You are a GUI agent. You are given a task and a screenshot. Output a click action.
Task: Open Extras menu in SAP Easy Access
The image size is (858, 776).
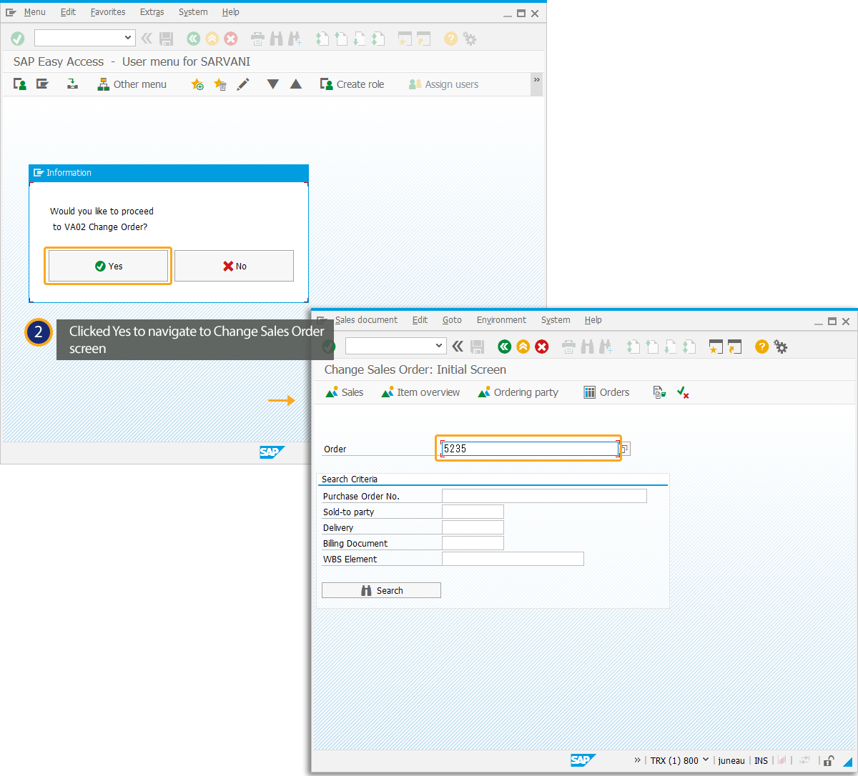tap(152, 12)
